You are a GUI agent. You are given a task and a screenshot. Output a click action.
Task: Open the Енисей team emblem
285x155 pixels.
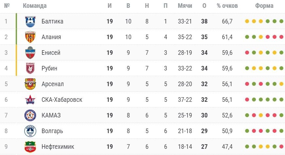point(30,53)
